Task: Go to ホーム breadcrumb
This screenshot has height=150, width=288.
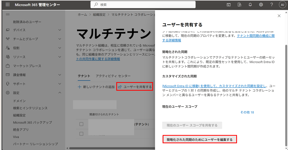Action: tap(82, 15)
